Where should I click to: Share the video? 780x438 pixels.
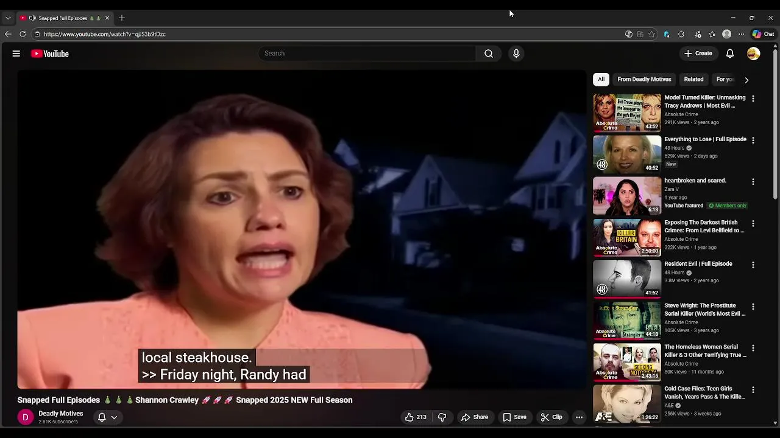pos(475,417)
